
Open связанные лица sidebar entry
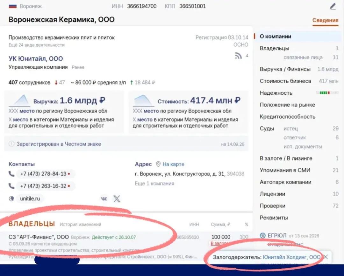(x=303, y=57)
